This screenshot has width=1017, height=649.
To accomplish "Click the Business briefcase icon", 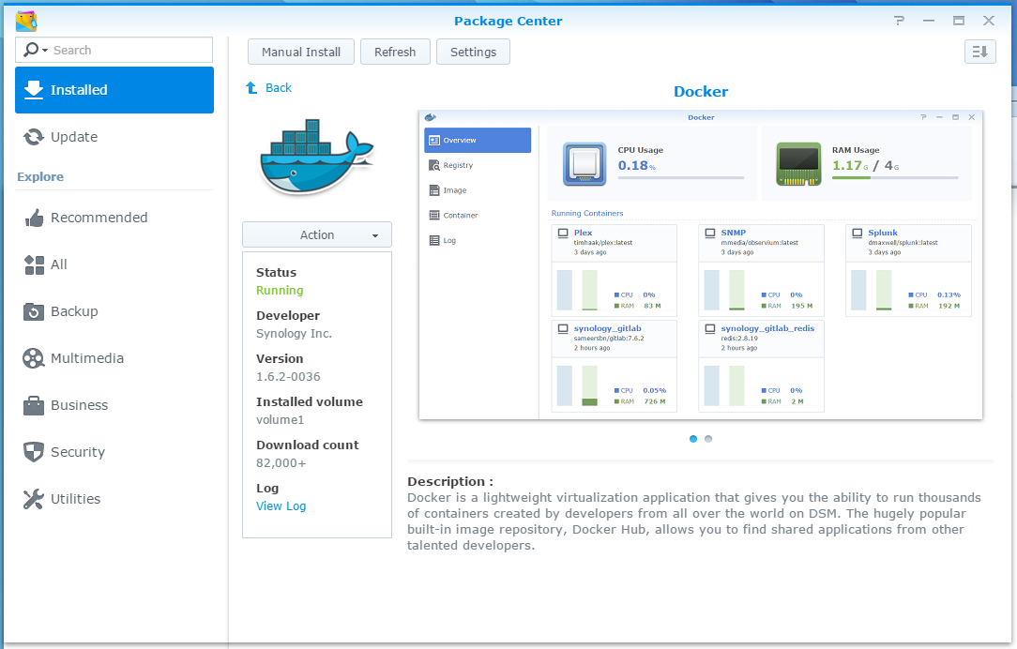I will click(34, 405).
